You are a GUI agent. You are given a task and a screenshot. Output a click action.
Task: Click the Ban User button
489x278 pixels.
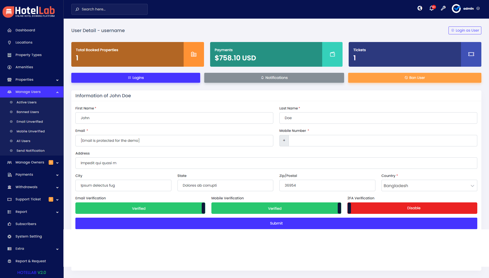pos(414,78)
